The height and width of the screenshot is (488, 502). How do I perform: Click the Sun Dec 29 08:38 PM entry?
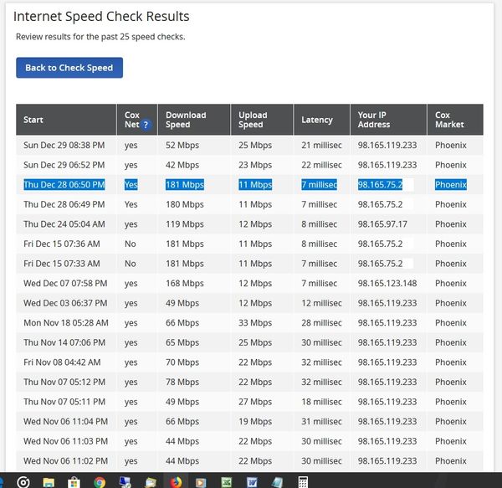(64, 145)
